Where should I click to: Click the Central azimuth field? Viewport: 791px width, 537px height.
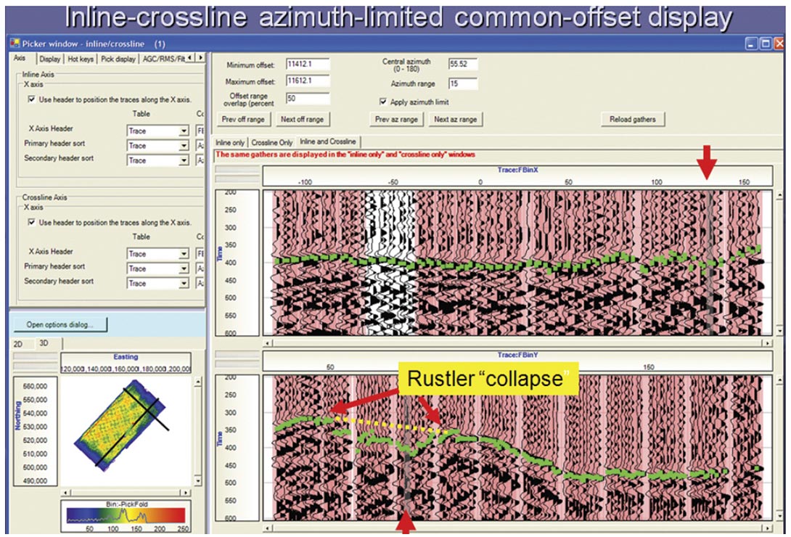[462, 64]
